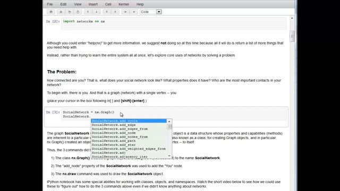The height and width of the screenshot is (191, 340).
Task: Click the Save notebook toolbar icon
Action: (51, 12)
